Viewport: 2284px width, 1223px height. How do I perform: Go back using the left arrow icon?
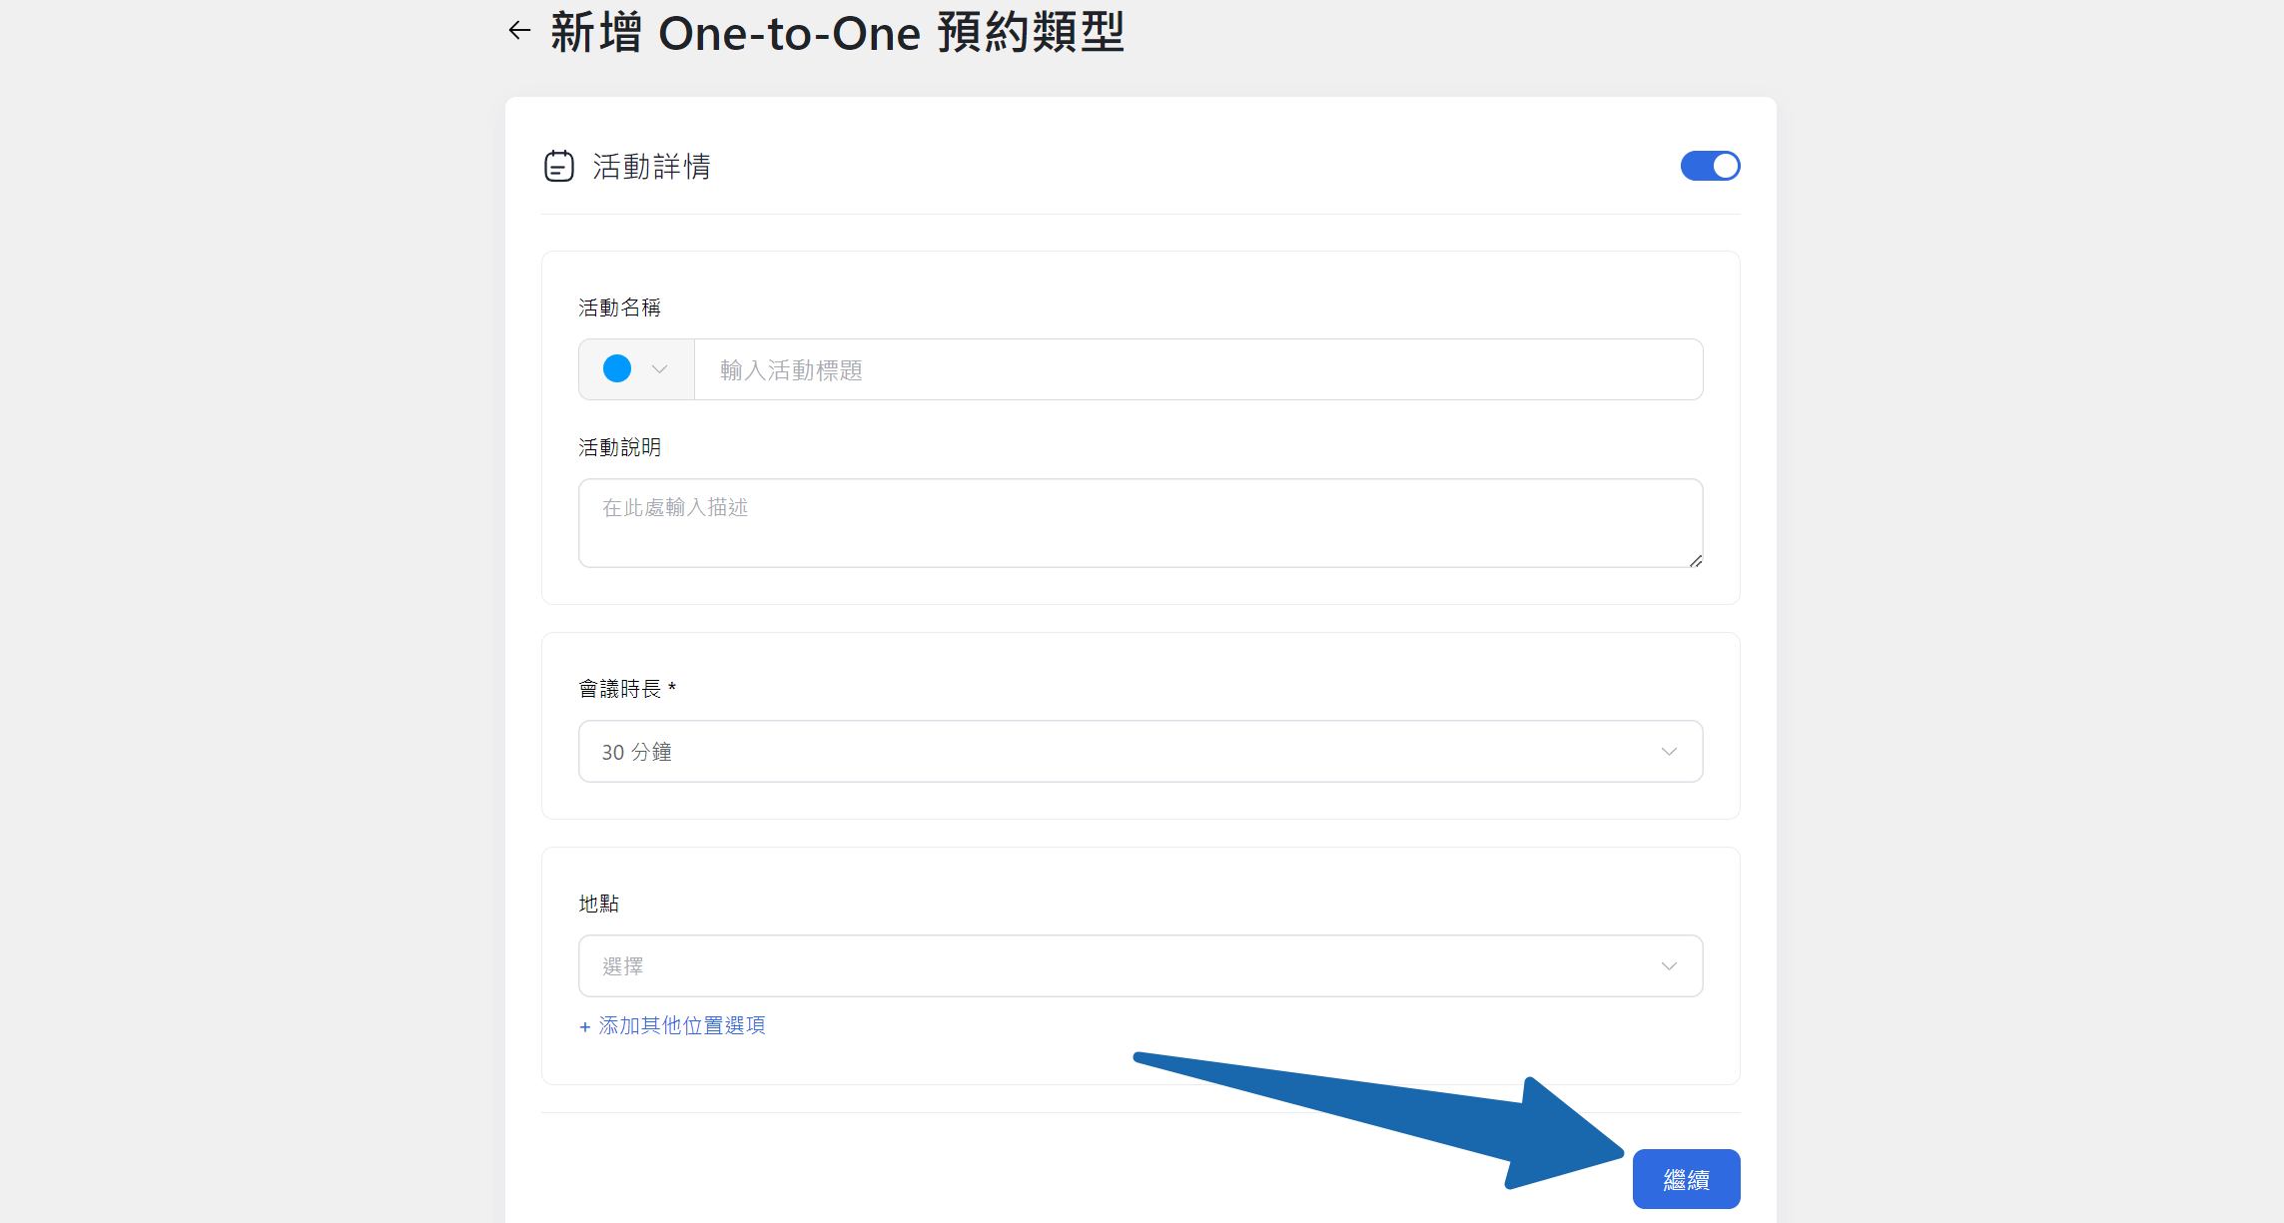[518, 31]
